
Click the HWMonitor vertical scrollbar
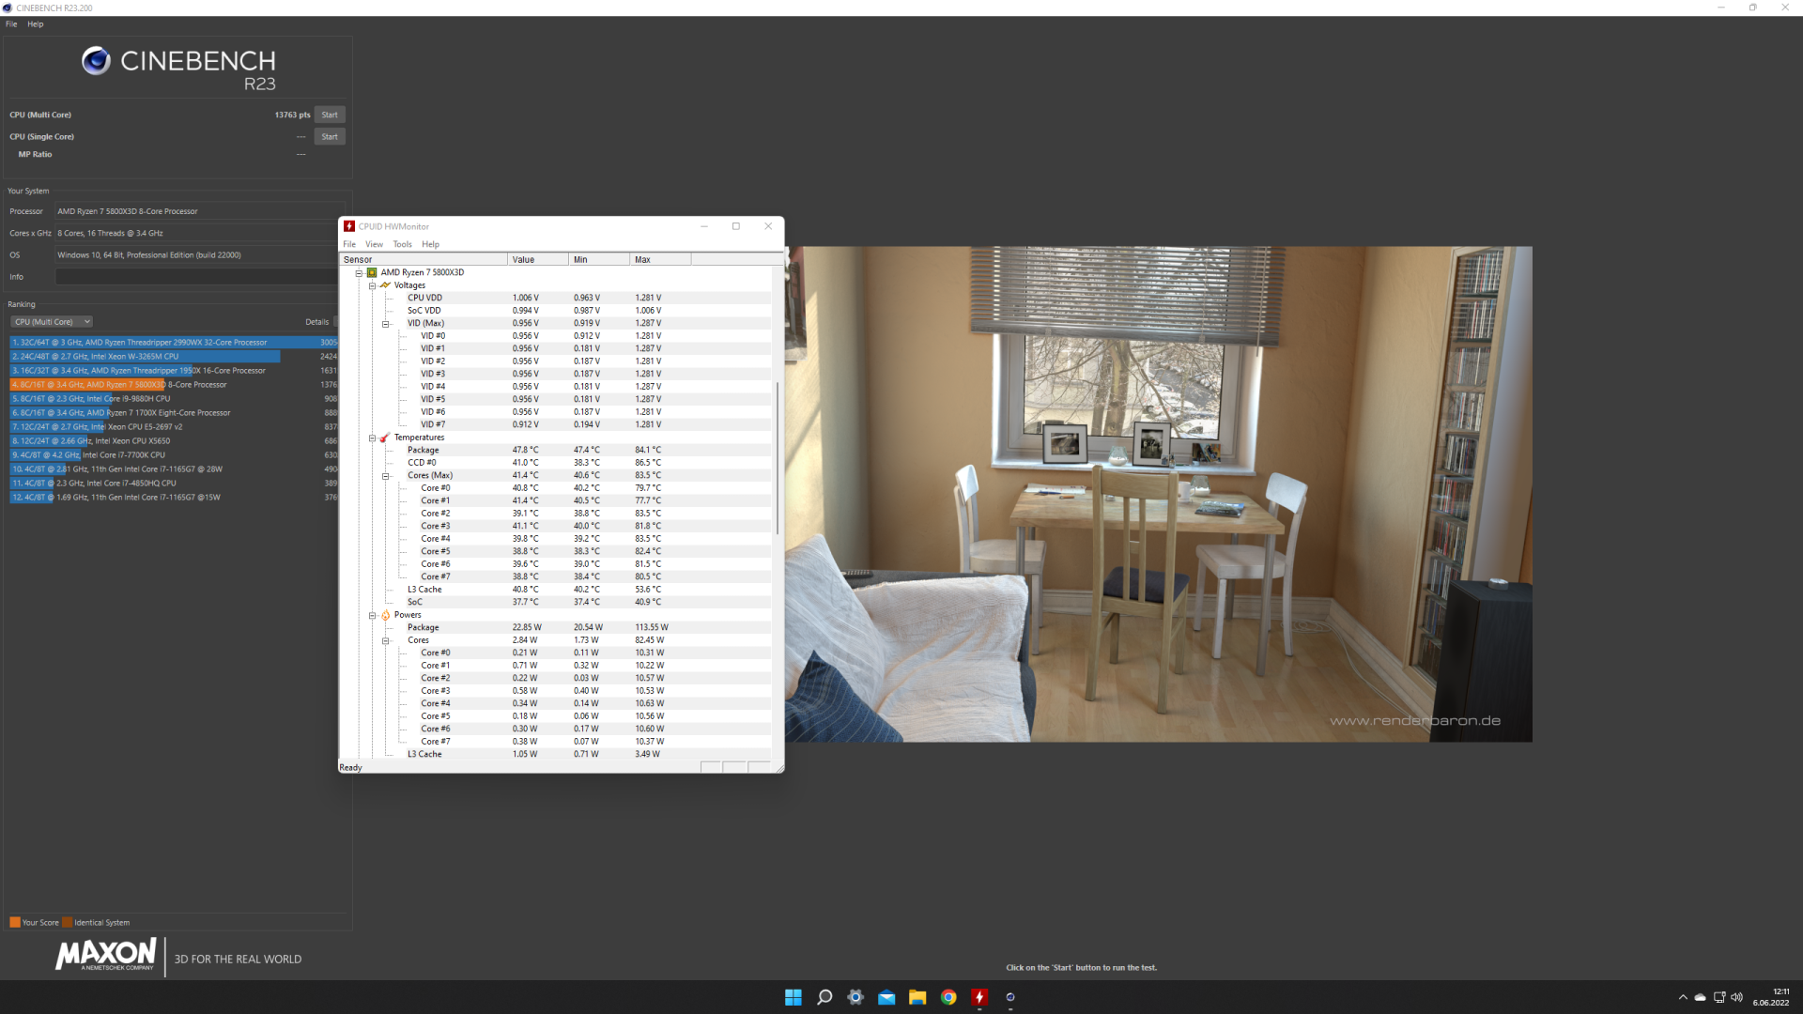[x=777, y=458]
